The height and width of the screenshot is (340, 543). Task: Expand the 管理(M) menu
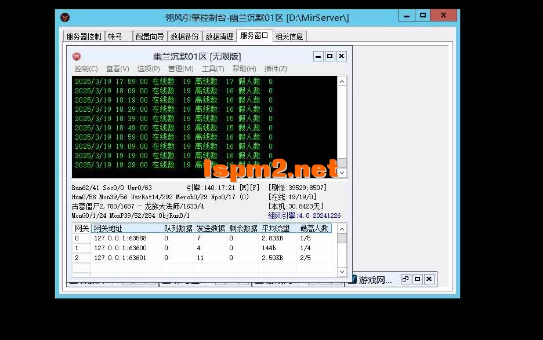tap(180, 69)
